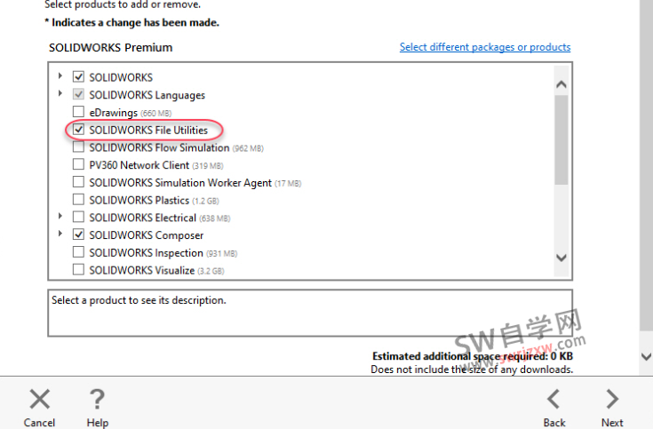The width and height of the screenshot is (653, 429).
Task: Click the Cancel button label
Action: 39,422
